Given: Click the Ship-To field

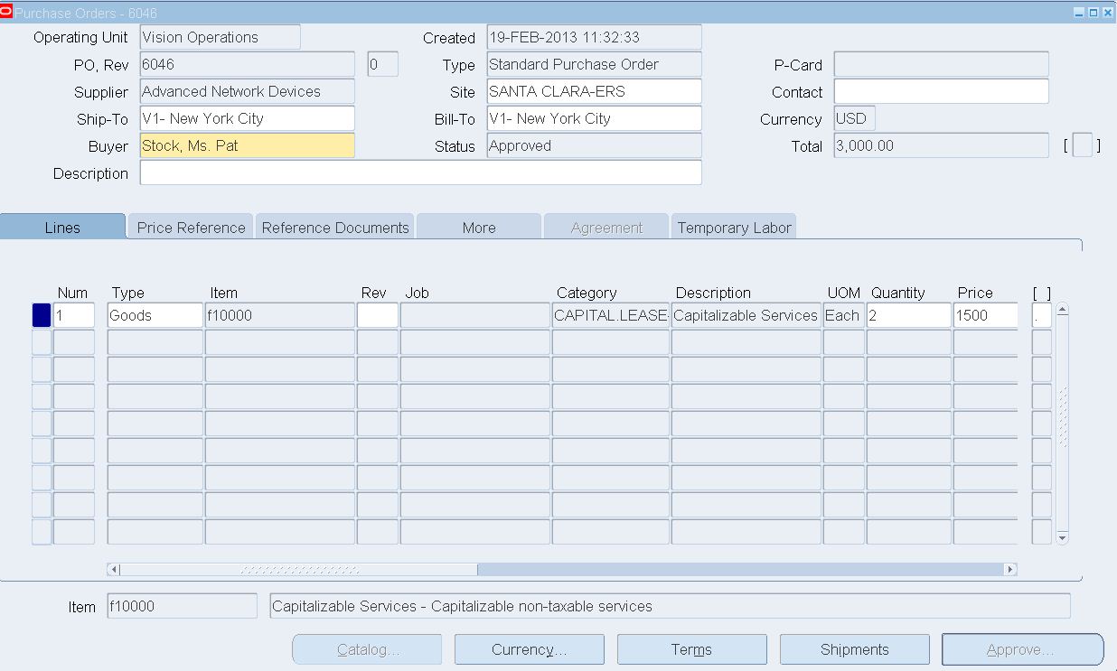Looking at the screenshot, I should 248,118.
